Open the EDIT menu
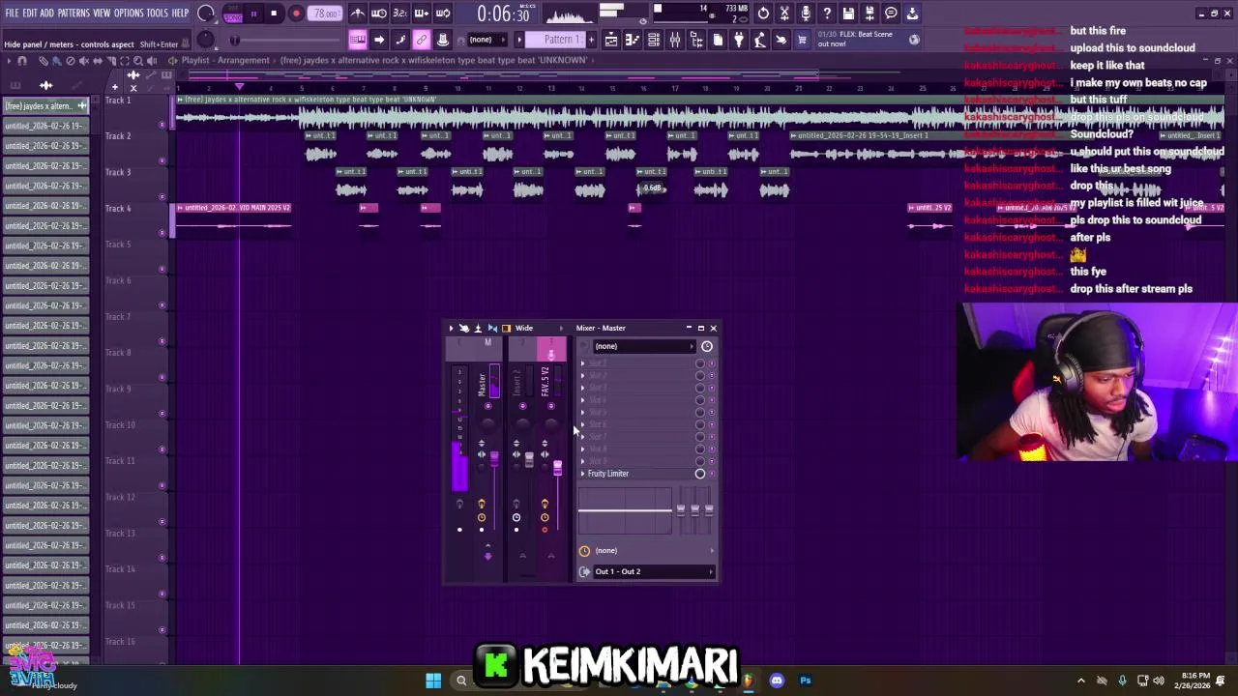1238x696 pixels. tap(30, 14)
